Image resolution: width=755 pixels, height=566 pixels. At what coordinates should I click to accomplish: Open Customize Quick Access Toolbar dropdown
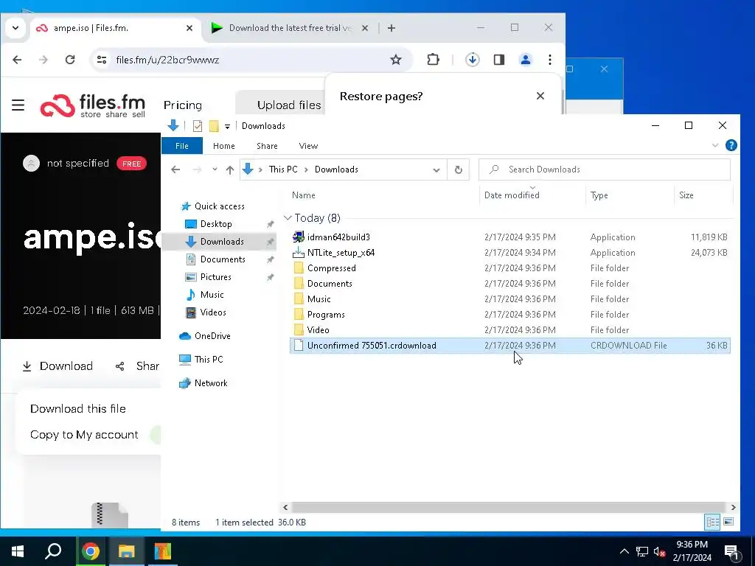click(227, 127)
